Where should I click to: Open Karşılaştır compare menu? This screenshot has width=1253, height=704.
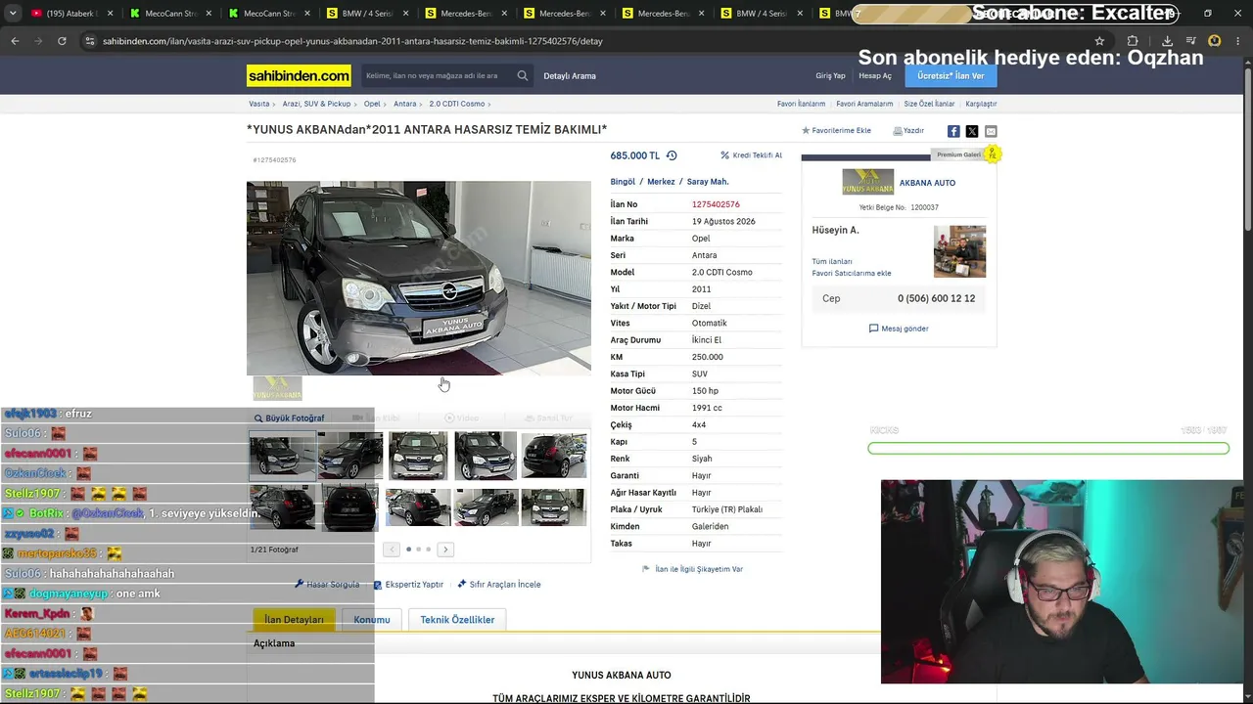pos(981,104)
